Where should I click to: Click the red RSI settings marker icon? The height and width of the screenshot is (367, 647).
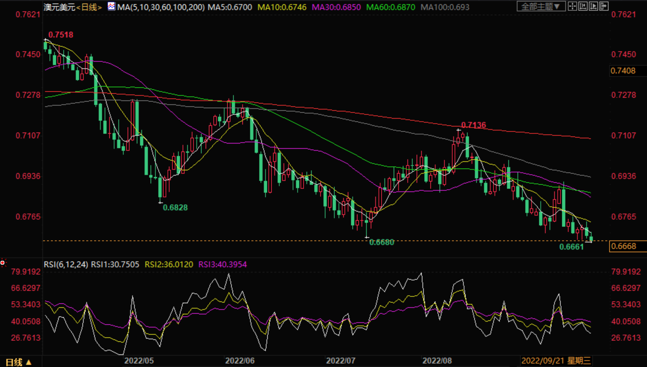3,263
